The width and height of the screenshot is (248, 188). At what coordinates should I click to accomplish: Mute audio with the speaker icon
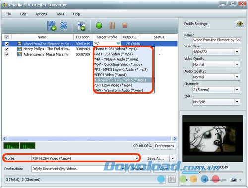click(x=205, y=179)
